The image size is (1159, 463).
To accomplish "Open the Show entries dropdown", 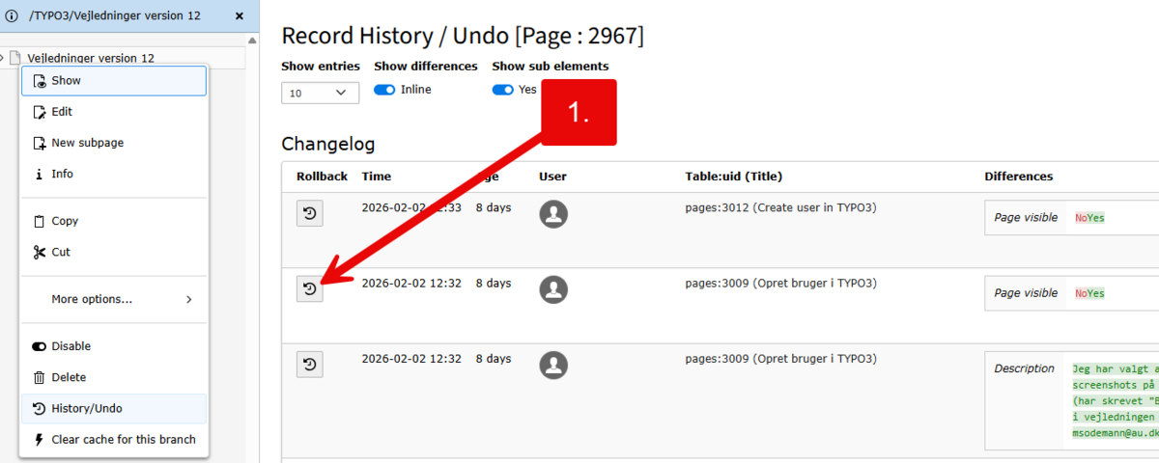I will (320, 93).
